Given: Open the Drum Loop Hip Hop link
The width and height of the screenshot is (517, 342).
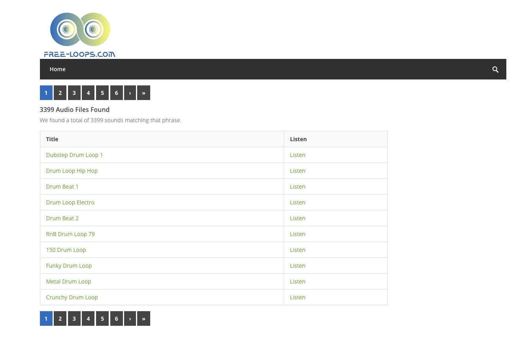Looking at the screenshot, I should pyautogui.click(x=72, y=171).
